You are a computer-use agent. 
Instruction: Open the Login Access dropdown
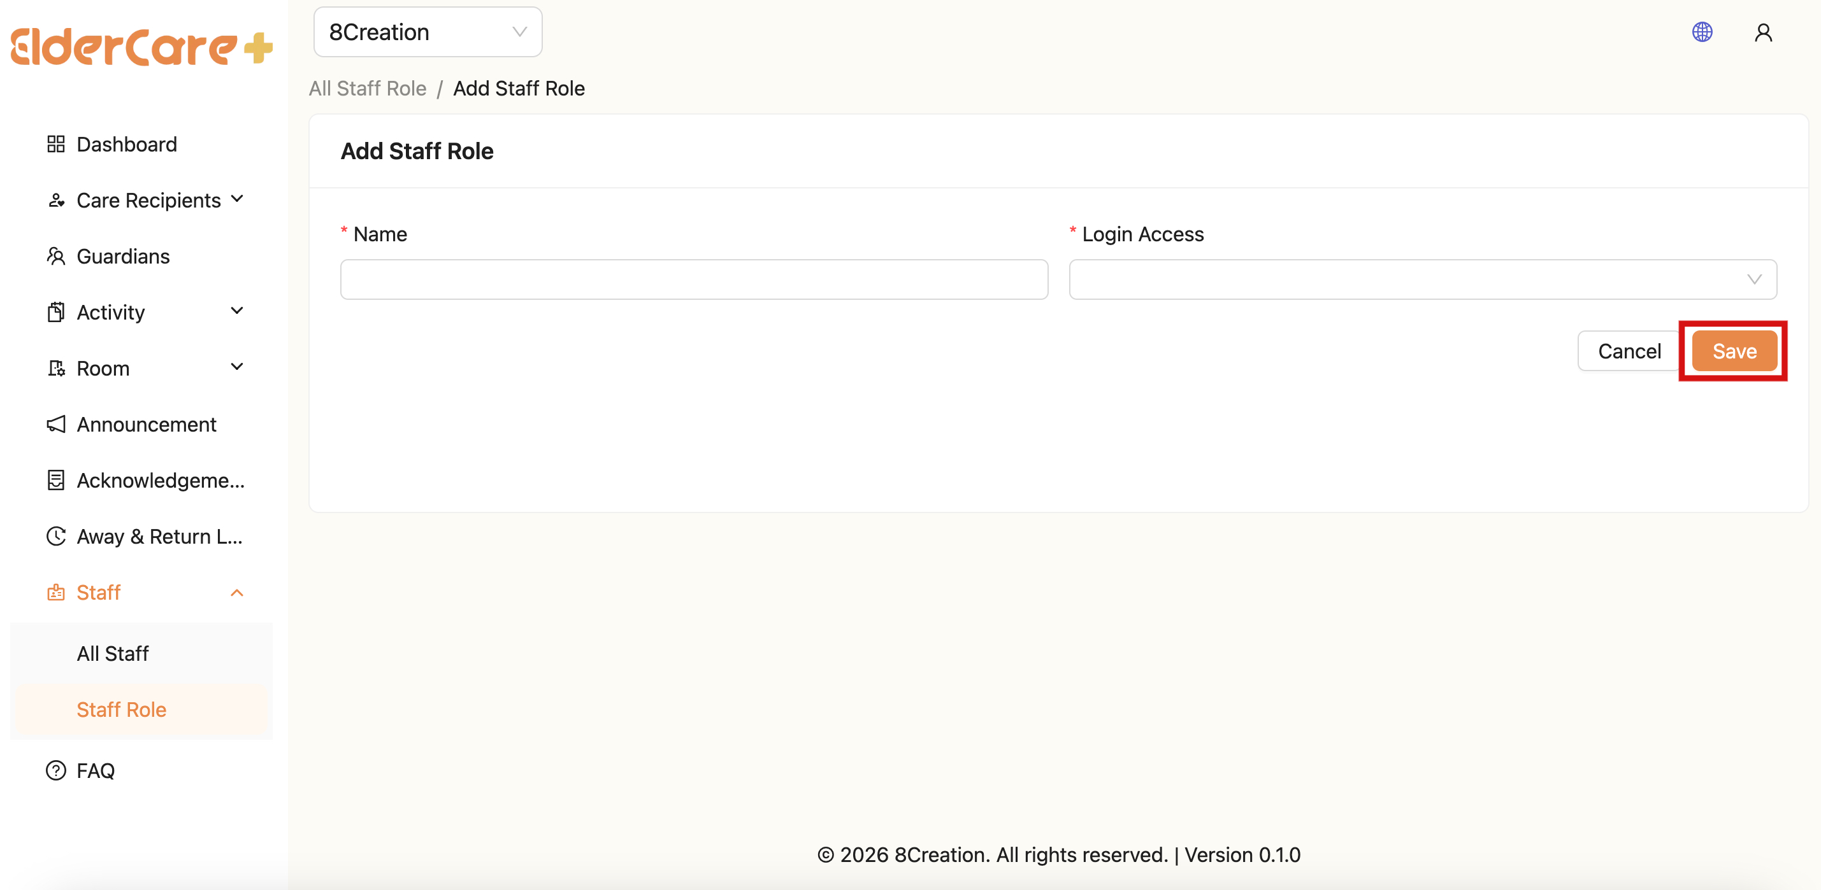(x=1422, y=279)
